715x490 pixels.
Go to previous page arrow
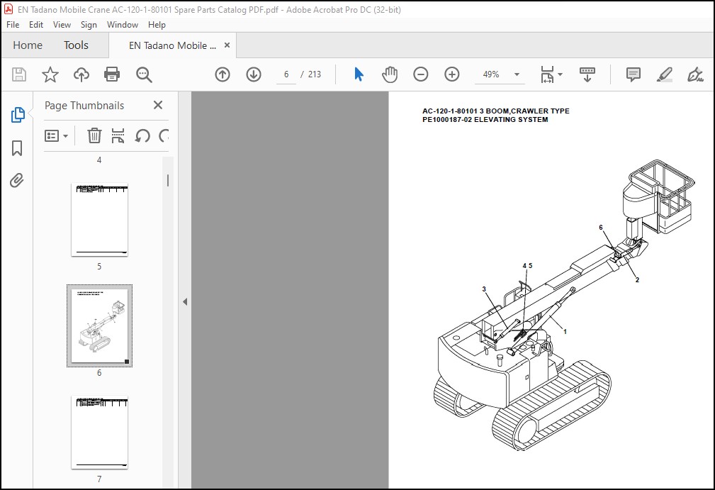click(223, 74)
